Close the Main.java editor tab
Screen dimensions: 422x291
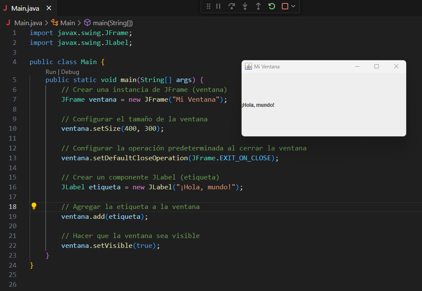click(x=49, y=8)
